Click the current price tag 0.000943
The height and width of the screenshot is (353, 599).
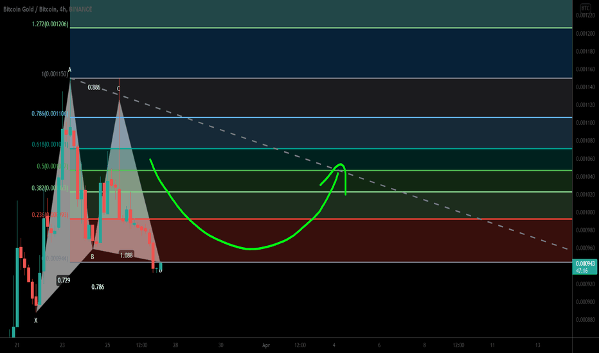click(x=586, y=263)
